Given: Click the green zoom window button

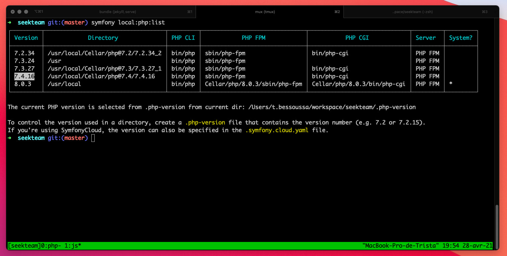Looking at the screenshot, I should tap(26, 12).
